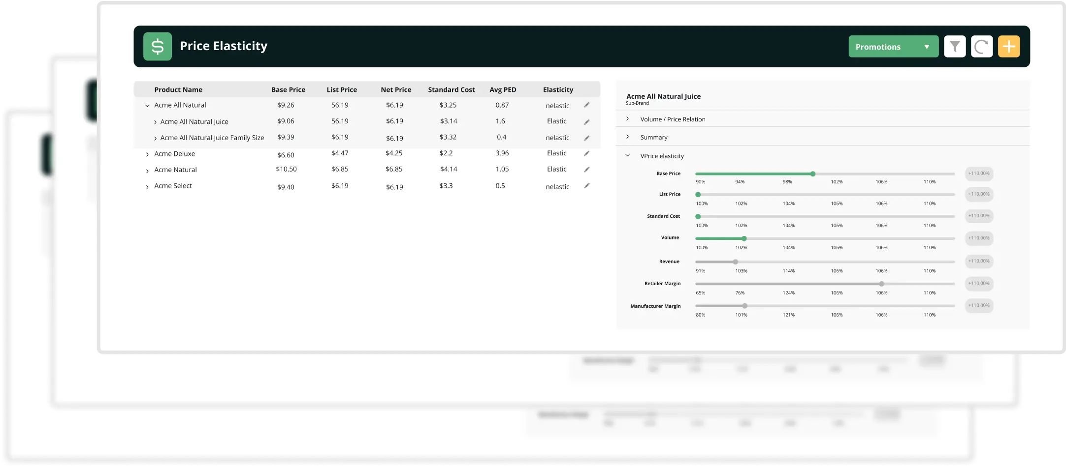Click the Base Price column header

click(x=288, y=90)
